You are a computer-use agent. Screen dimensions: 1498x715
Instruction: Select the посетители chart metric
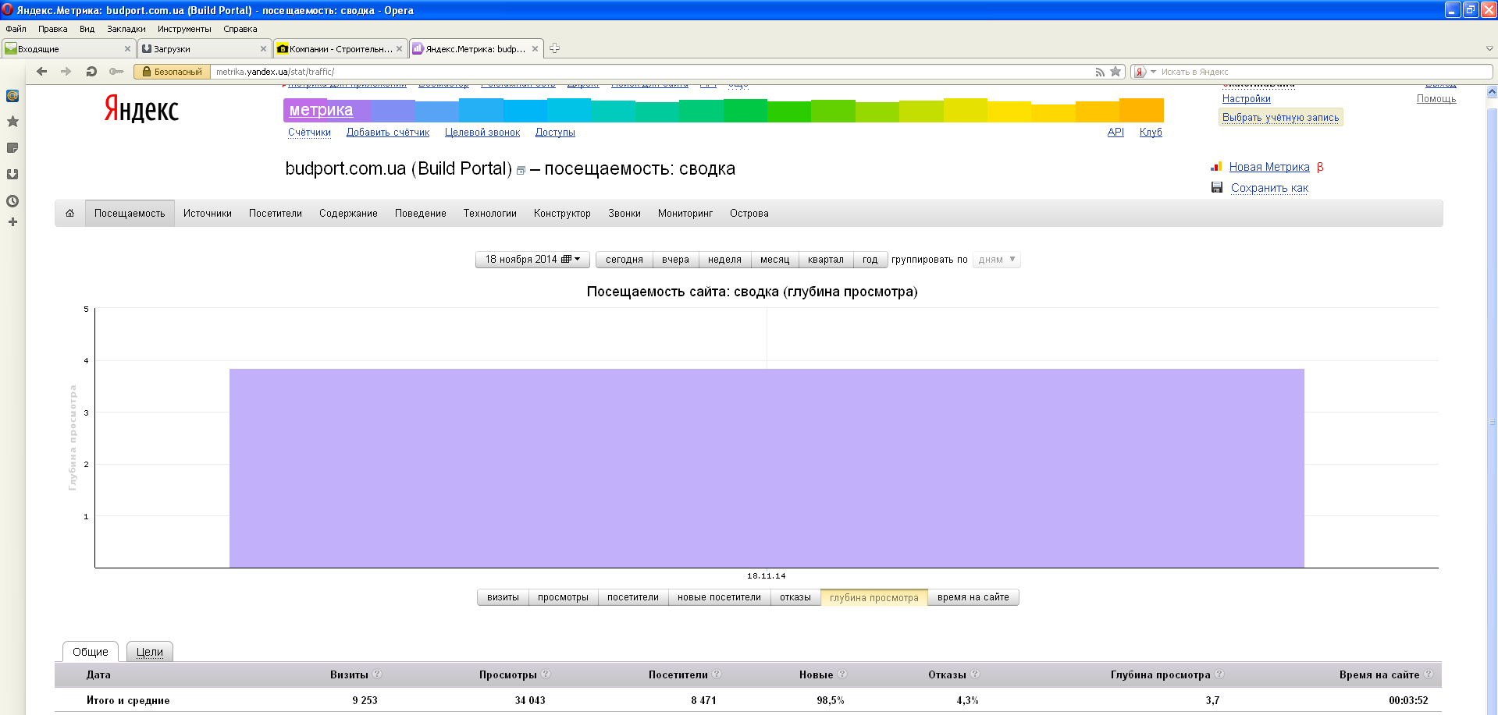[633, 597]
